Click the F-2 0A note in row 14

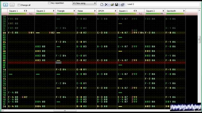(x=150, y=79)
